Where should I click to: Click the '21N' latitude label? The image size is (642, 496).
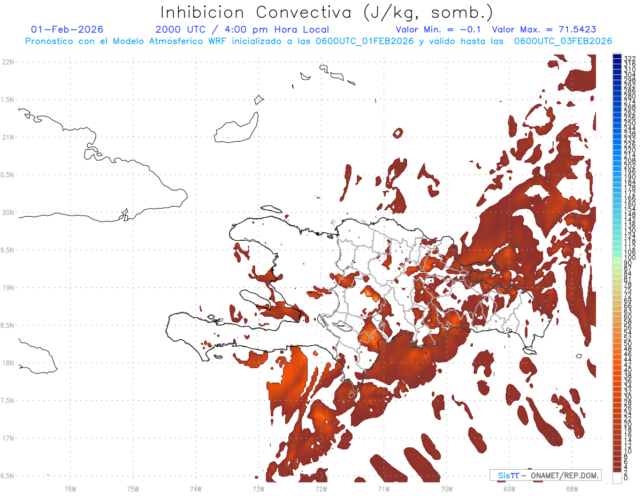8,137
